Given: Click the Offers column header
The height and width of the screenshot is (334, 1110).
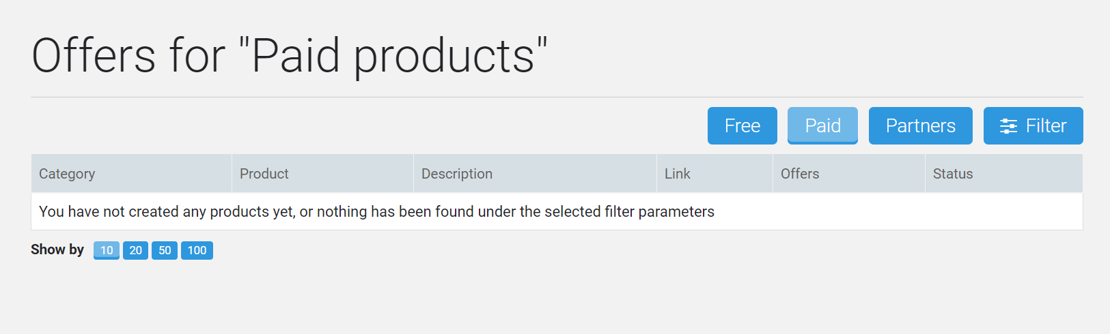Looking at the screenshot, I should (x=848, y=173).
